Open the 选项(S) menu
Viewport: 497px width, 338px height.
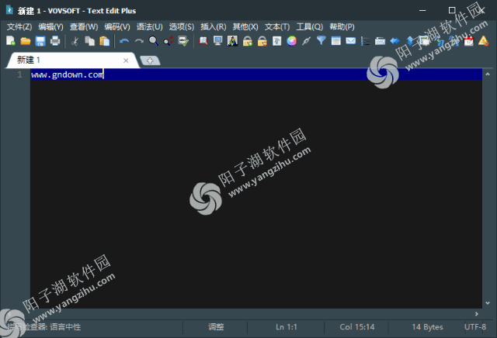tap(182, 27)
